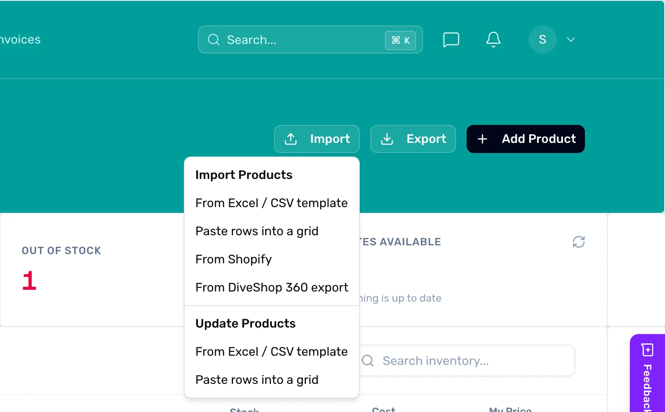Open the Import dropdown button
The height and width of the screenshot is (412, 665).
click(x=317, y=139)
